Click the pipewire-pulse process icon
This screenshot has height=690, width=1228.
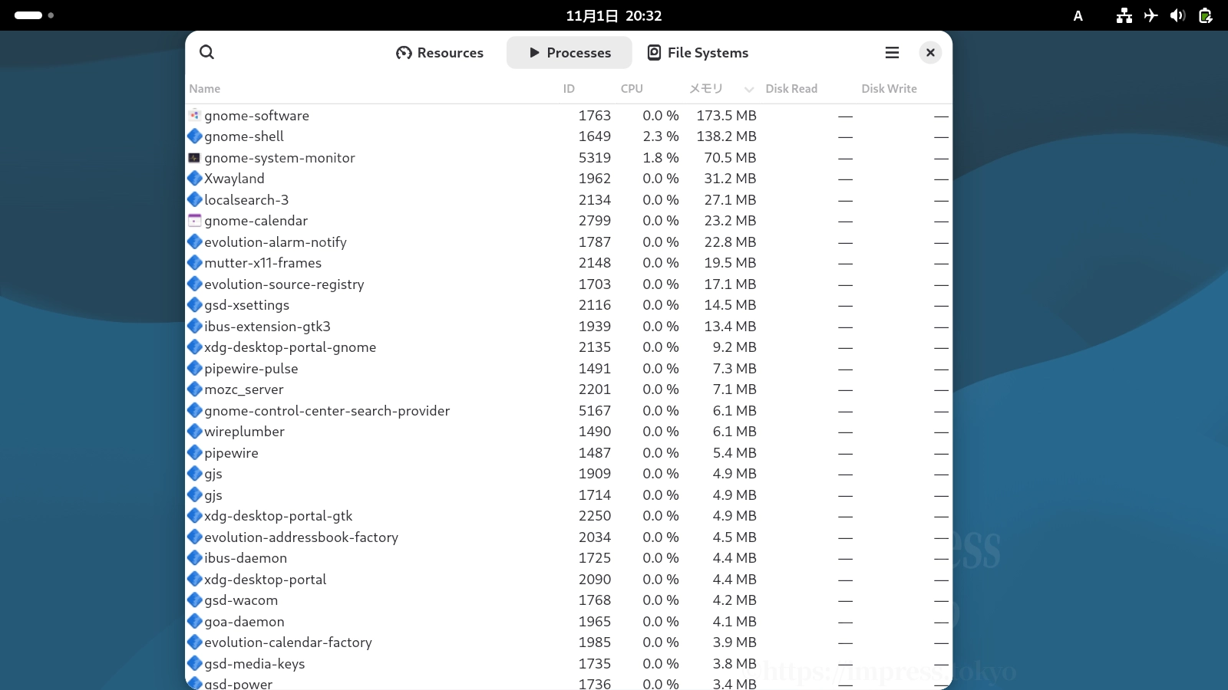click(x=195, y=368)
